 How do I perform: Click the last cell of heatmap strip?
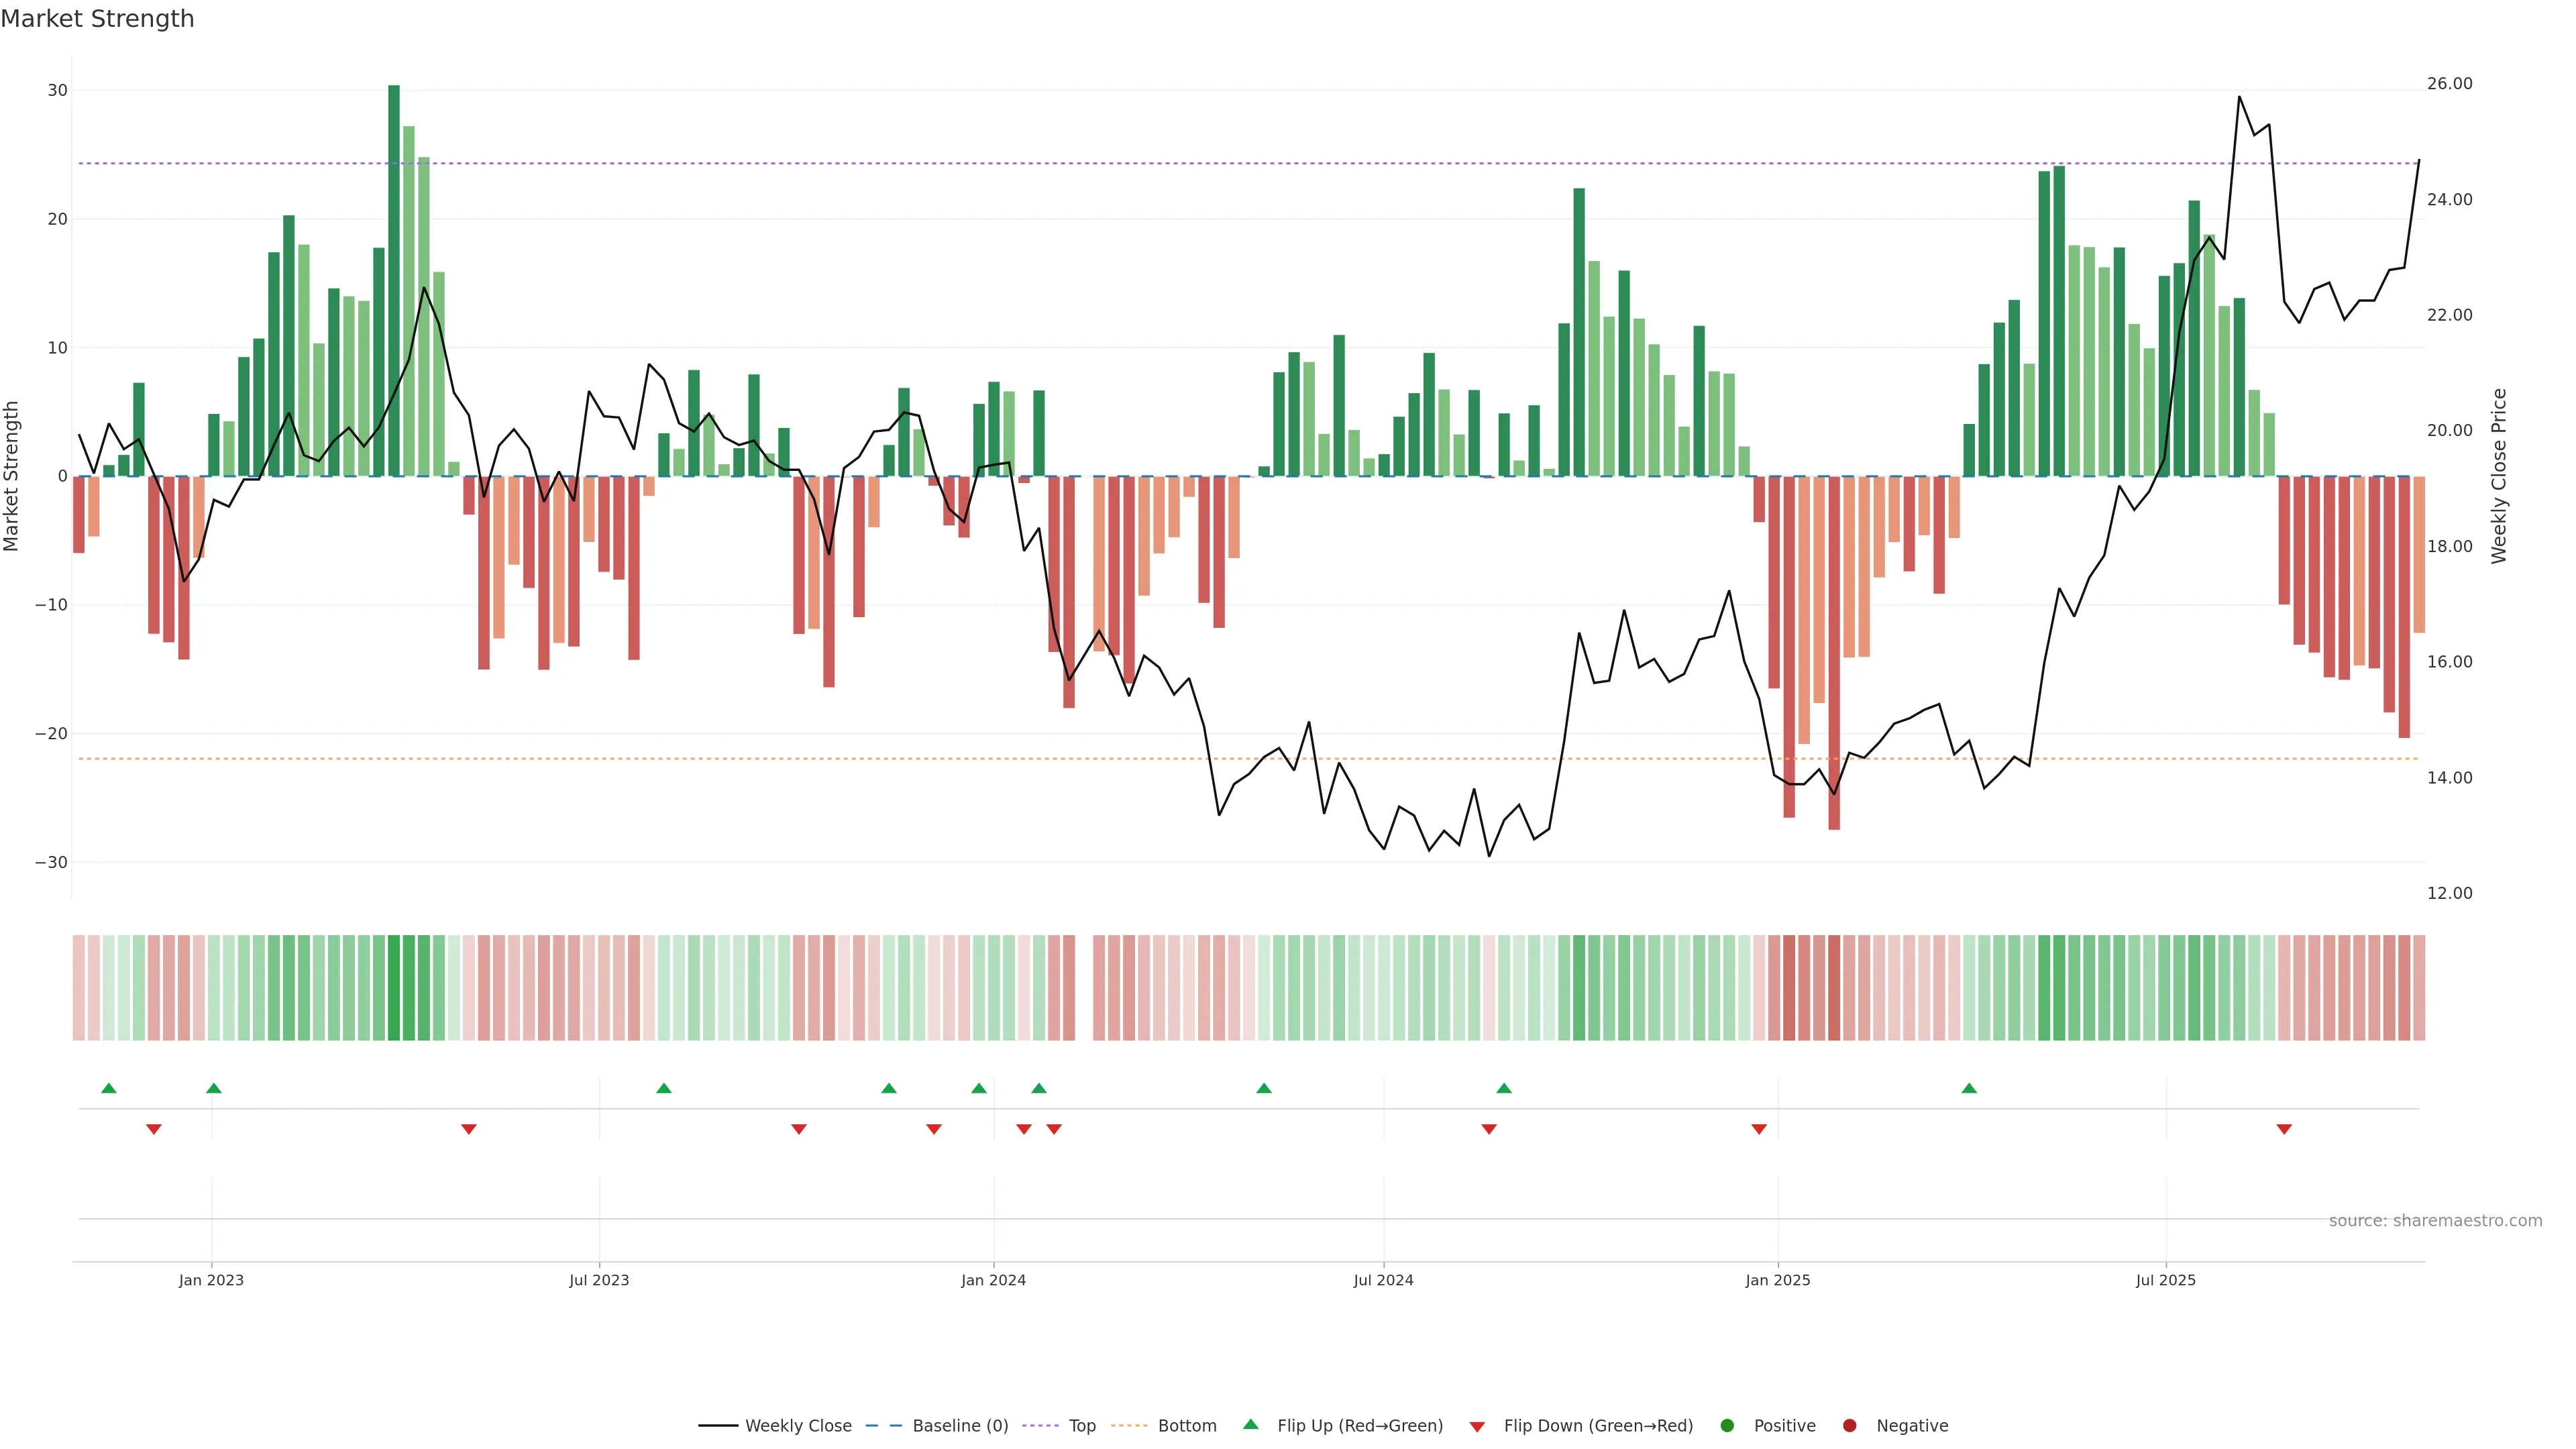[x=2419, y=987]
